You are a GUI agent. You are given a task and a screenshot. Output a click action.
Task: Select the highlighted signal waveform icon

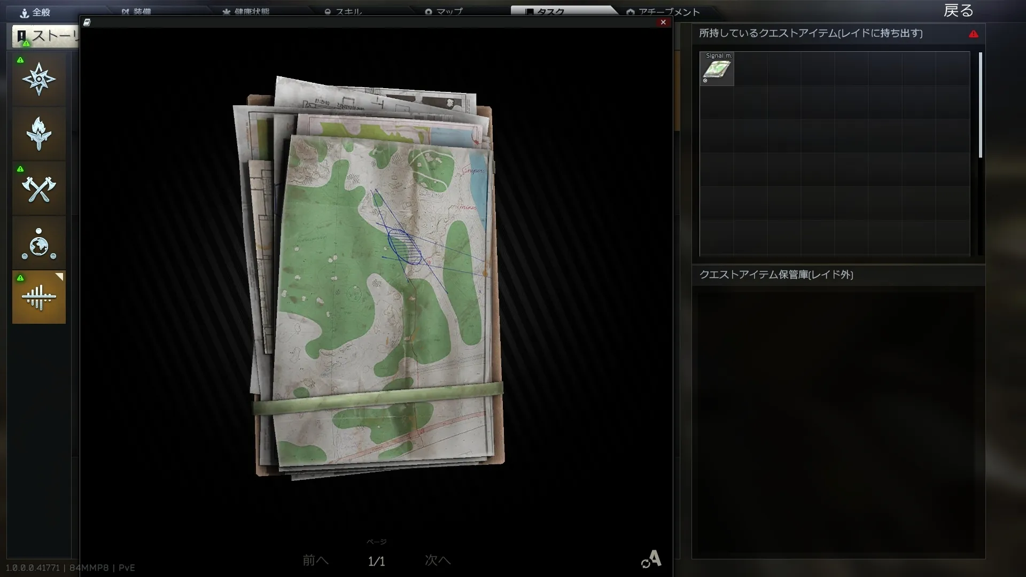click(38, 297)
